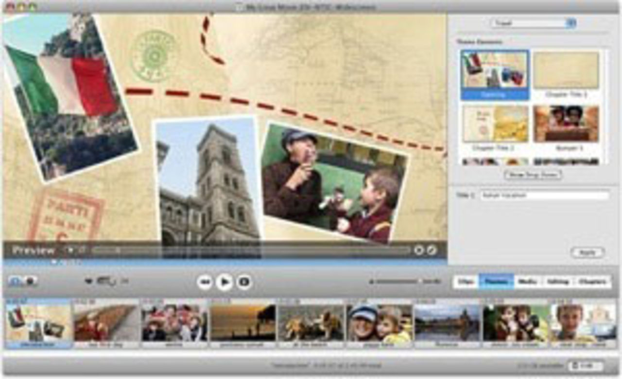This screenshot has width=622, height=379.
Task: Open full-screen playback mode
Action: click(x=244, y=281)
